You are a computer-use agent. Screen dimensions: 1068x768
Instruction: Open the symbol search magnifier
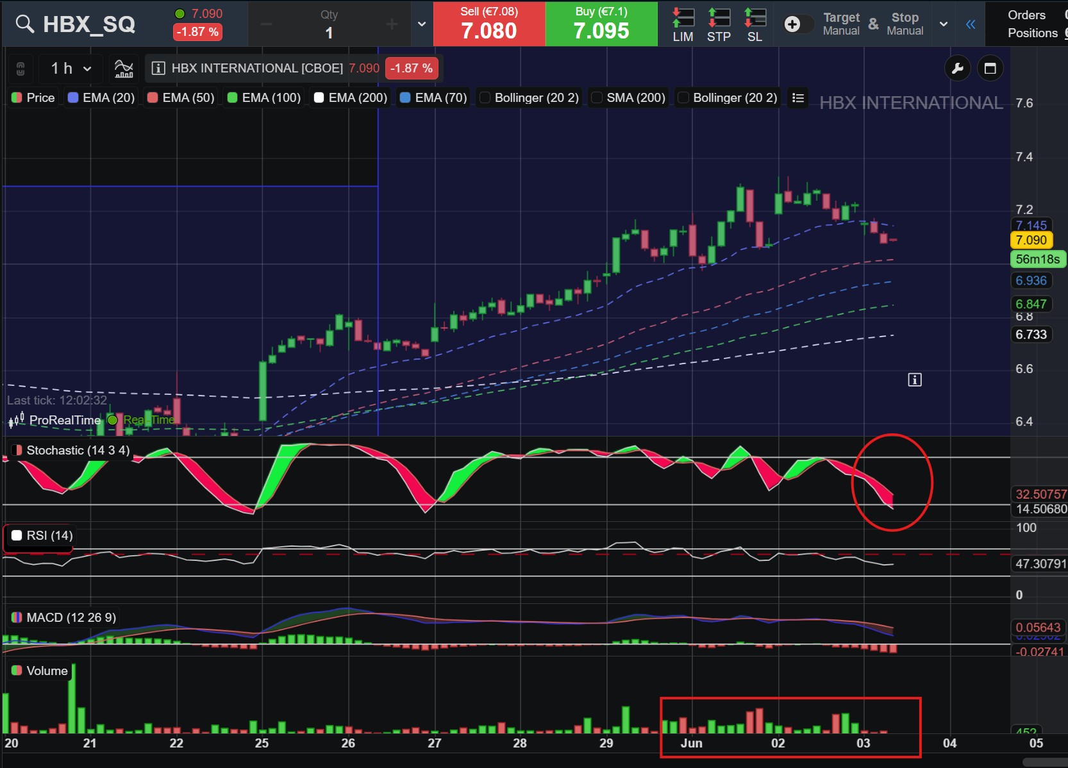[x=24, y=24]
